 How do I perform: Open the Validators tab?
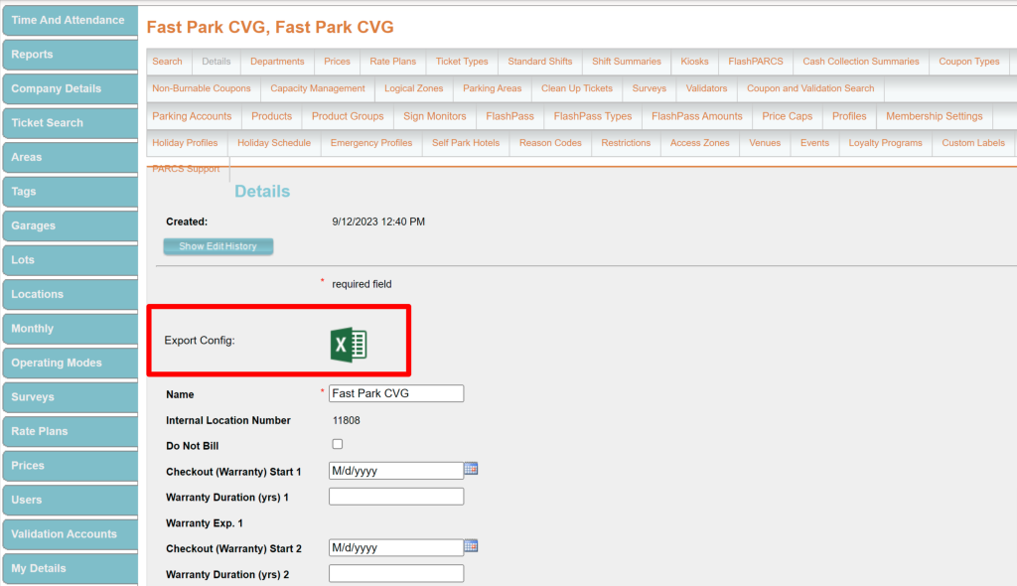pos(706,89)
